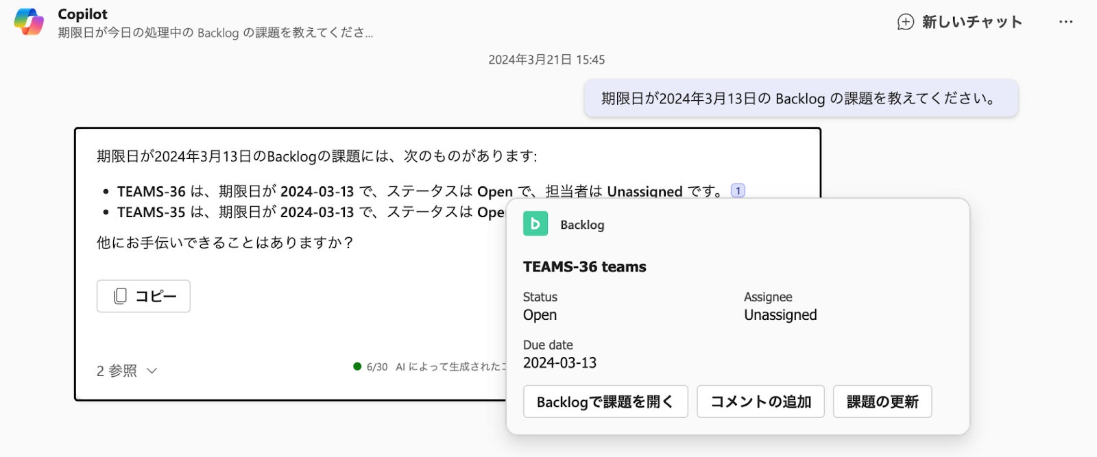
Task: Click the Due date value in the card
Action: (559, 362)
